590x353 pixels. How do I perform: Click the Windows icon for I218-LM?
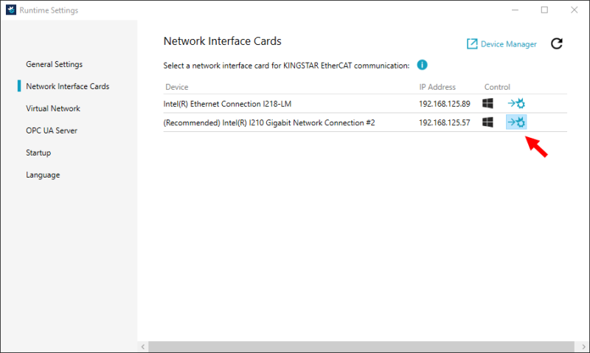(x=488, y=103)
